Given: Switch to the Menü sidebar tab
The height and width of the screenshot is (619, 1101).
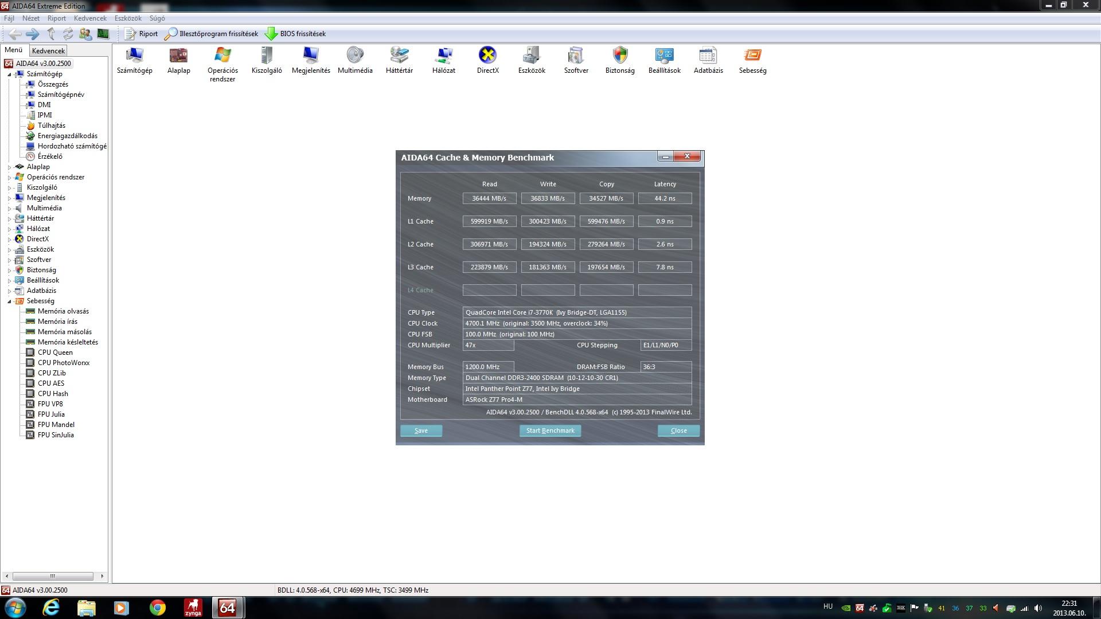Looking at the screenshot, I should pyautogui.click(x=14, y=50).
